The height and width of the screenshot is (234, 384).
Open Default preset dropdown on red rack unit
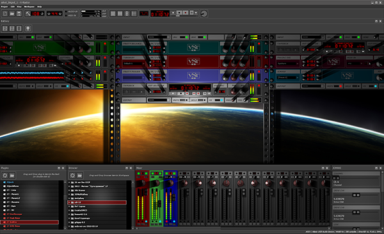point(134,63)
